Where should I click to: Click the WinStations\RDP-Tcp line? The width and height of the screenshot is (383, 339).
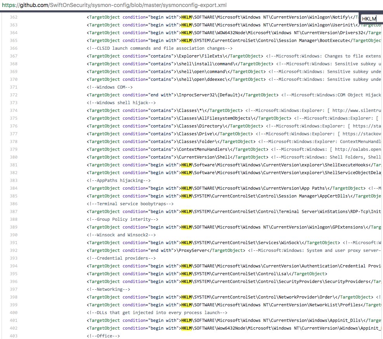[234, 211]
